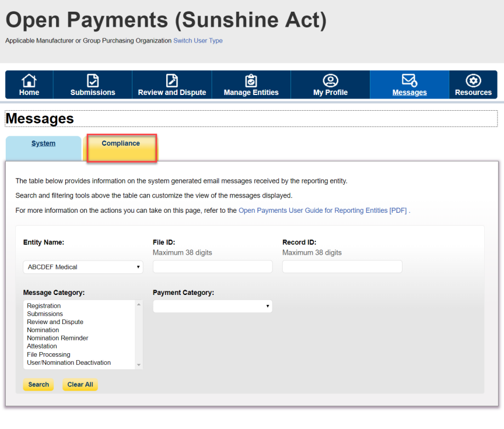Viewport: 504px width, 429px height.
Task: Click the Review and Dispute pencil icon
Action: (x=171, y=80)
